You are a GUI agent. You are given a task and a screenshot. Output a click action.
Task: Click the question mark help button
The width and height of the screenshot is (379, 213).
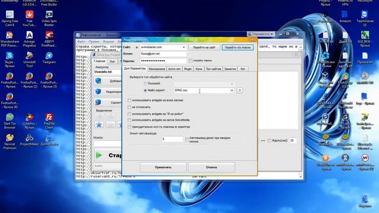click(x=239, y=91)
